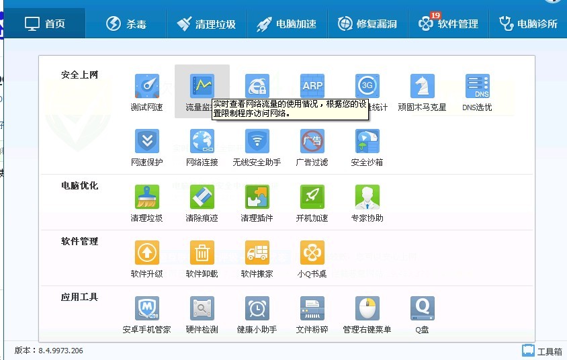Click the 清除痕迹 eraser icon
This screenshot has width=567, height=360.
point(202,197)
